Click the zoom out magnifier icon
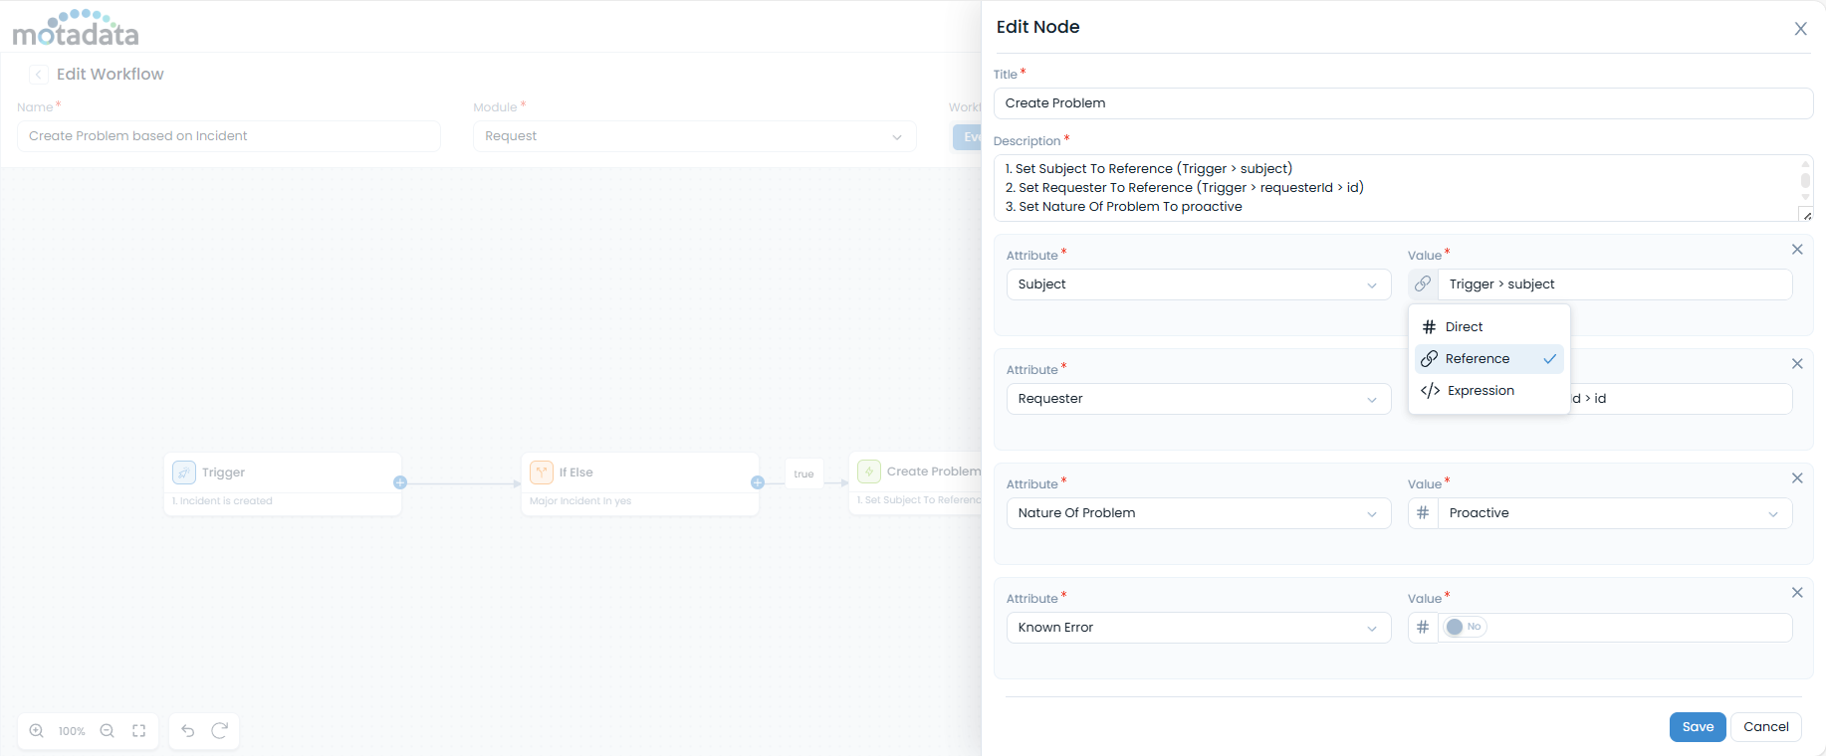 pyautogui.click(x=108, y=731)
